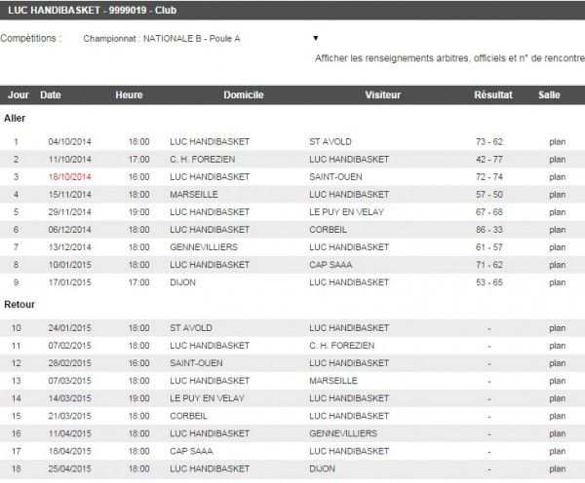Open plan link for the 13/12/2014 match
Viewport: 585px width, 483px height.
[x=557, y=247]
